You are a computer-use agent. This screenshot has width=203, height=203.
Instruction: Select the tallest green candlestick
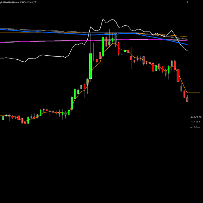tap(91, 66)
